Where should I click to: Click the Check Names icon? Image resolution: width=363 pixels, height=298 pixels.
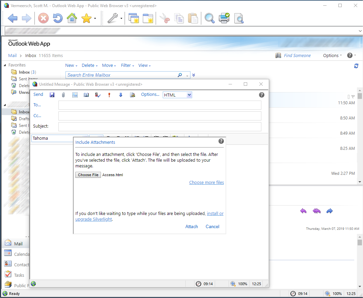[98, 95]
